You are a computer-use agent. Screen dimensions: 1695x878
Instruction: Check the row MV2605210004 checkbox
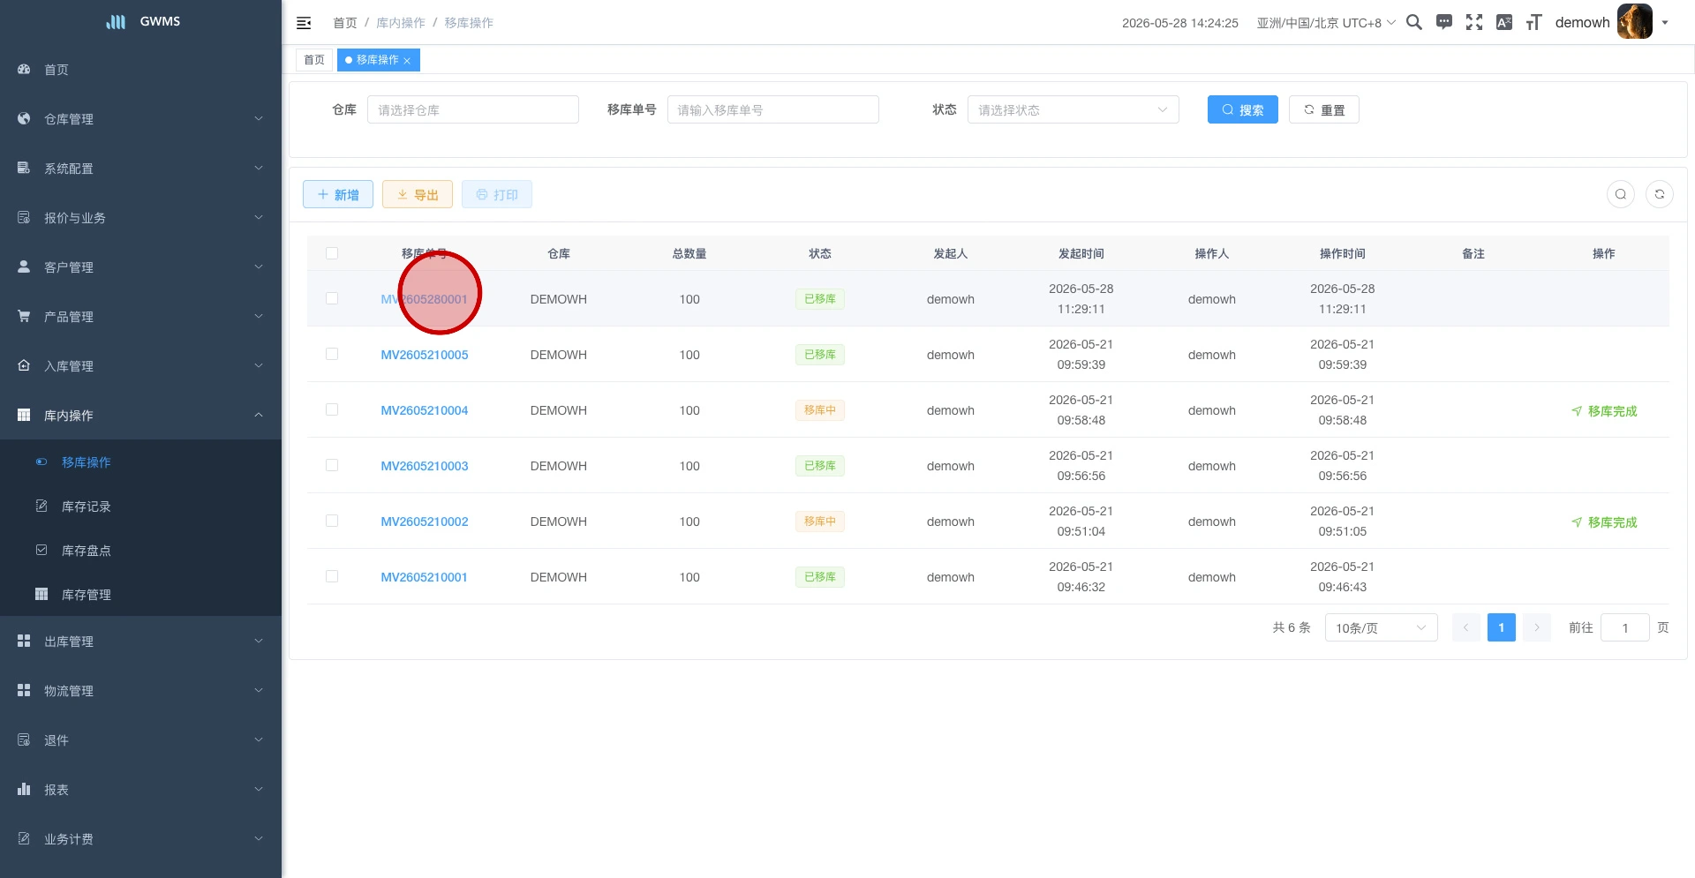[x=332, y=409]
